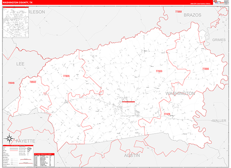
Task: Select ZIP code label 77426
Action: pos(167,114)
